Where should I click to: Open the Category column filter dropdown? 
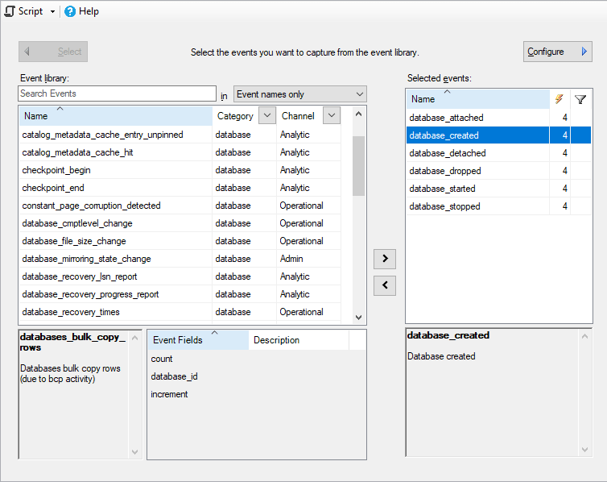coord(267,115)
